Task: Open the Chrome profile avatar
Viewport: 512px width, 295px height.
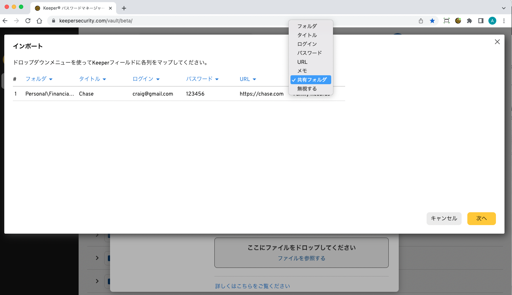Action: (x=492, y=21)
